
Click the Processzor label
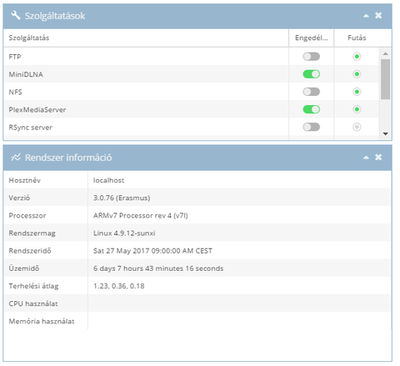pos(27,215)
